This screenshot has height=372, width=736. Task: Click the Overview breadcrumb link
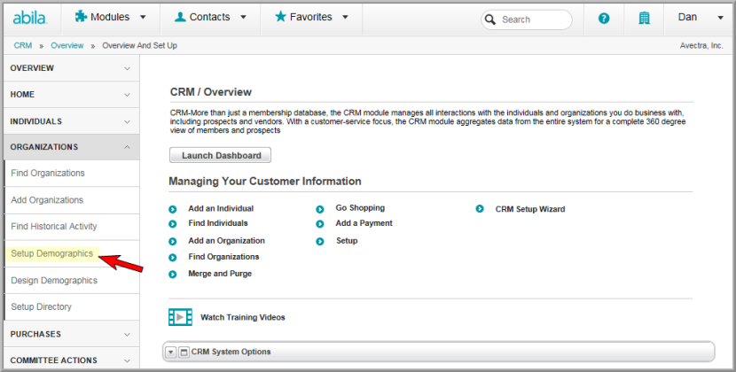[67, 45]
